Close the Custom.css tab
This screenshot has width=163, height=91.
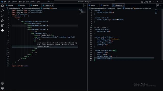(x=123, y=5)
